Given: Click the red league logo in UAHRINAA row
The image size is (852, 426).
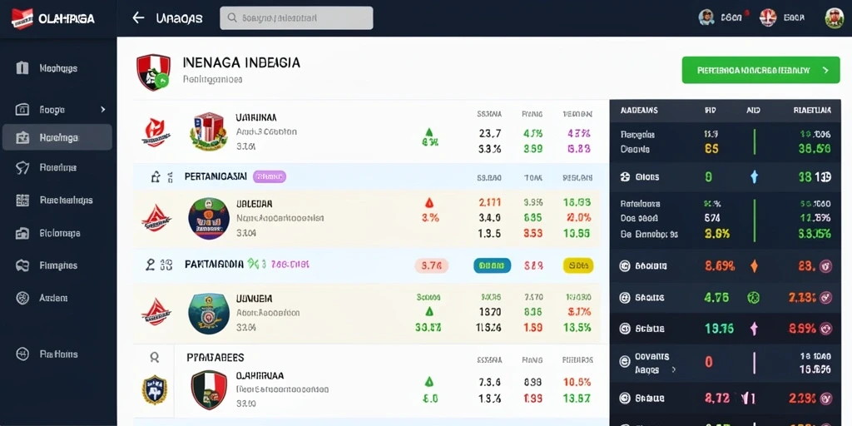Looking at the screenshot, I should click(154, 132).
